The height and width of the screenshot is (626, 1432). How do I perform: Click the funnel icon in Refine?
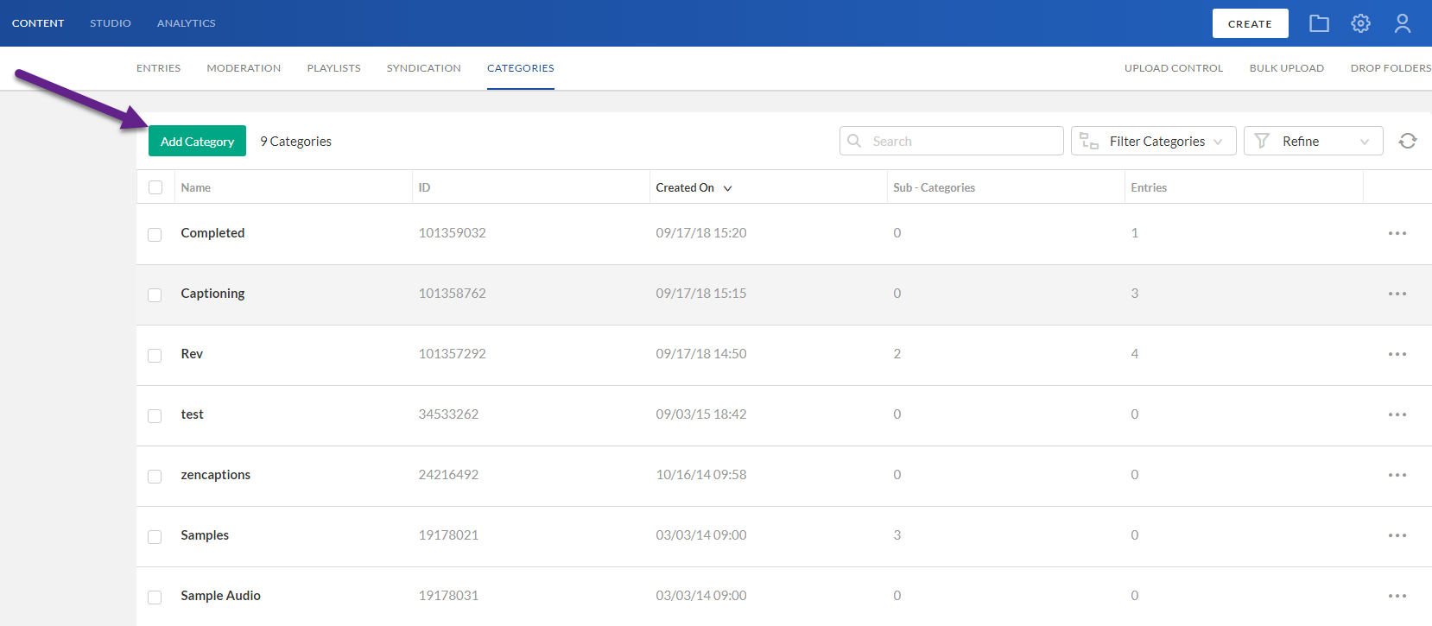click(1262, 141)
